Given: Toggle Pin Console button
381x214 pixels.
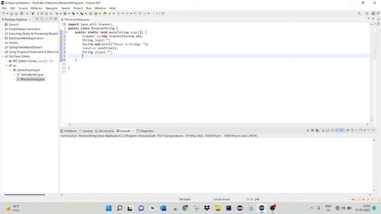Looking at the screenshot, I should pyautogui.click(x=348, y=131).
